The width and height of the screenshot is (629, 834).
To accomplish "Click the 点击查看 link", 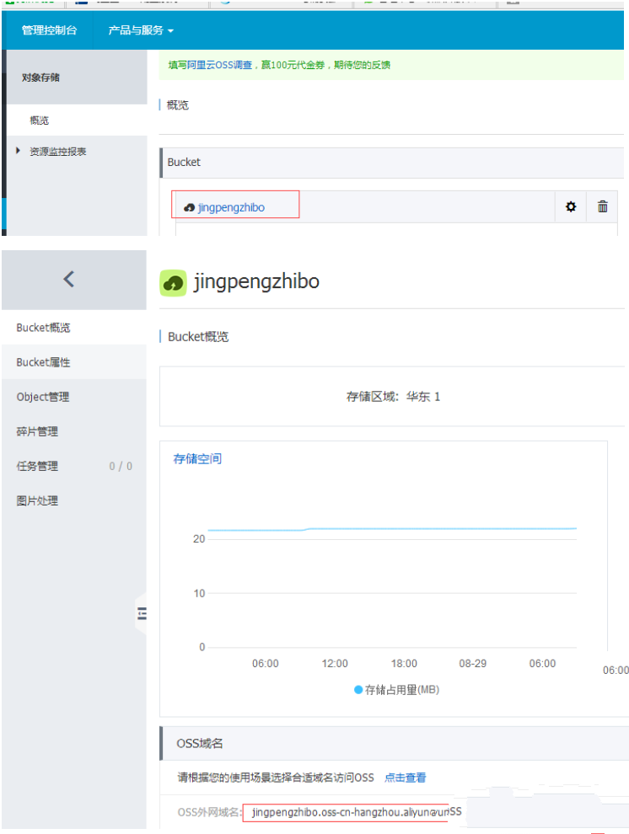I will 405,778.
